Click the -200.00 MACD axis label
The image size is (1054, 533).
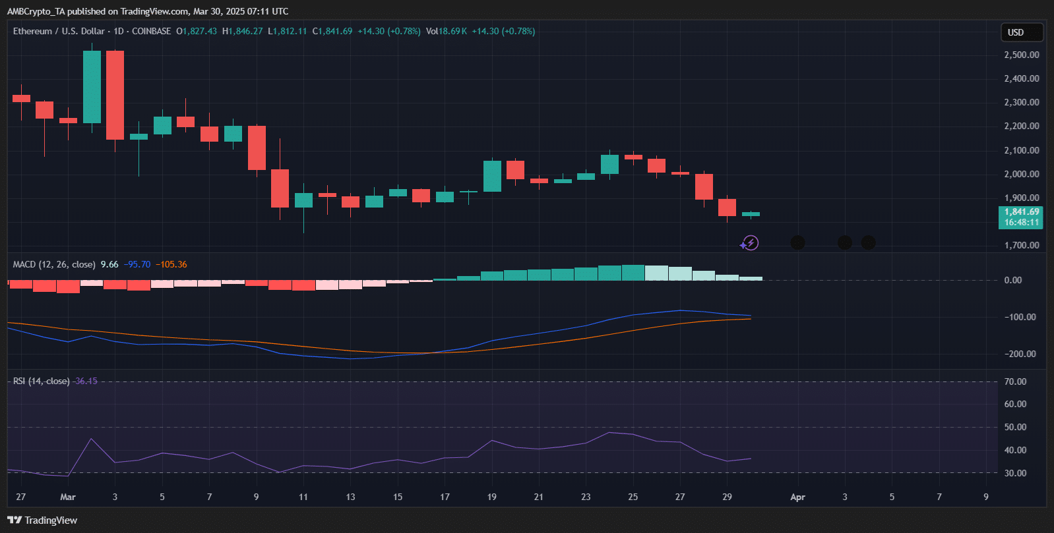[x=1020, y=354]
